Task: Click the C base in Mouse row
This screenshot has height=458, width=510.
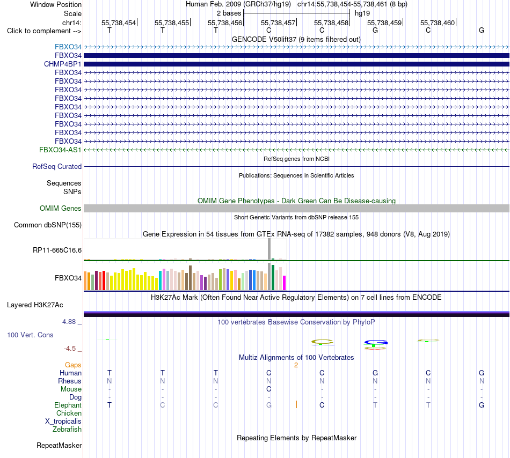Action: click(x=268, y=389)
